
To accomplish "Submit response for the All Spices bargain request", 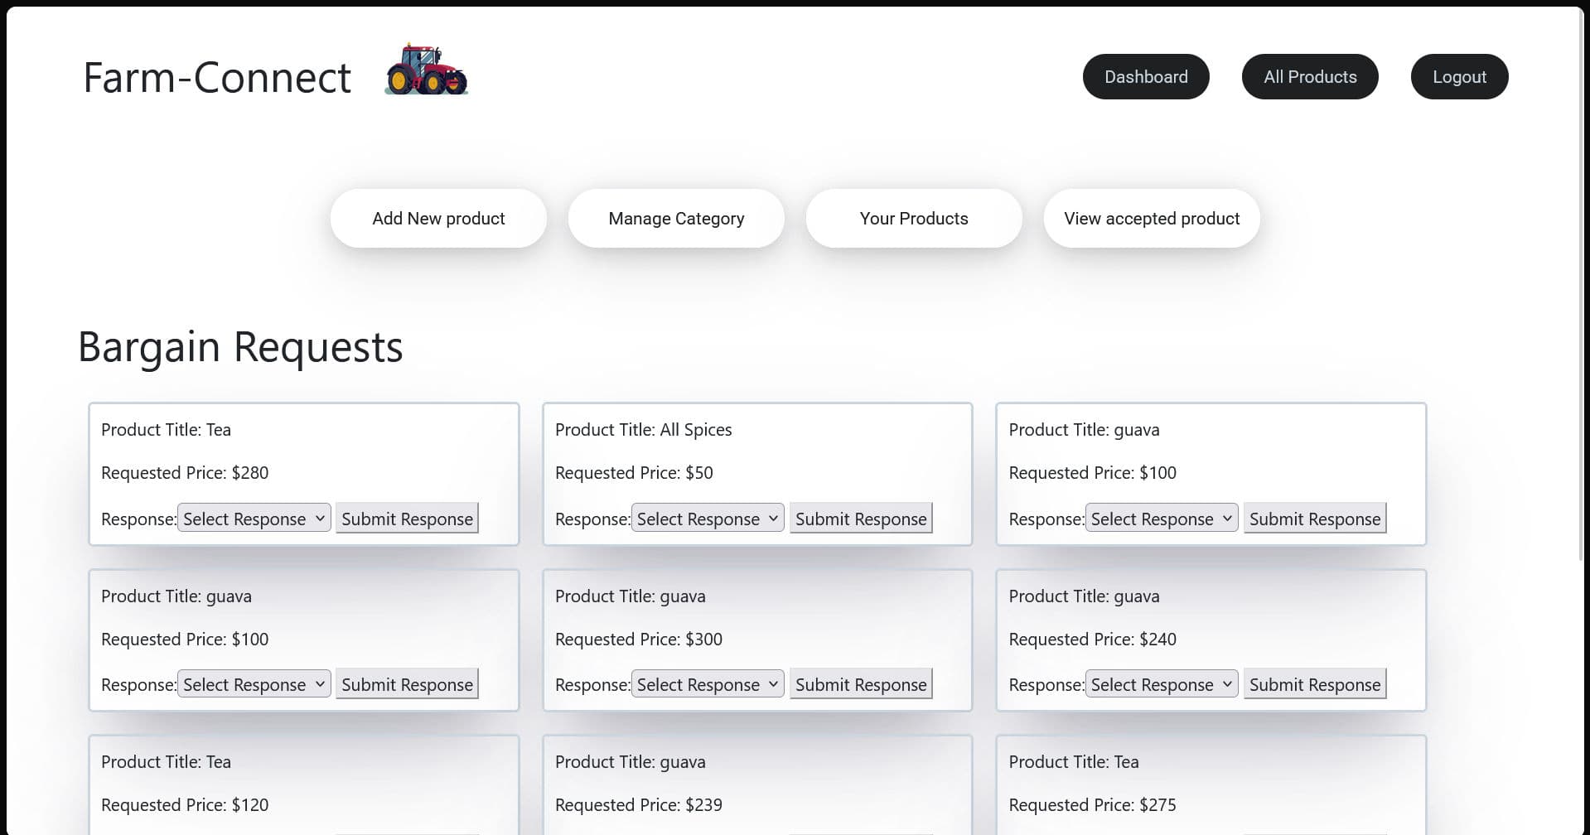I will (x=860, y=518).
